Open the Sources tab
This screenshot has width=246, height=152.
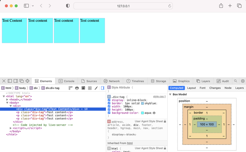(x=89, y=81)
